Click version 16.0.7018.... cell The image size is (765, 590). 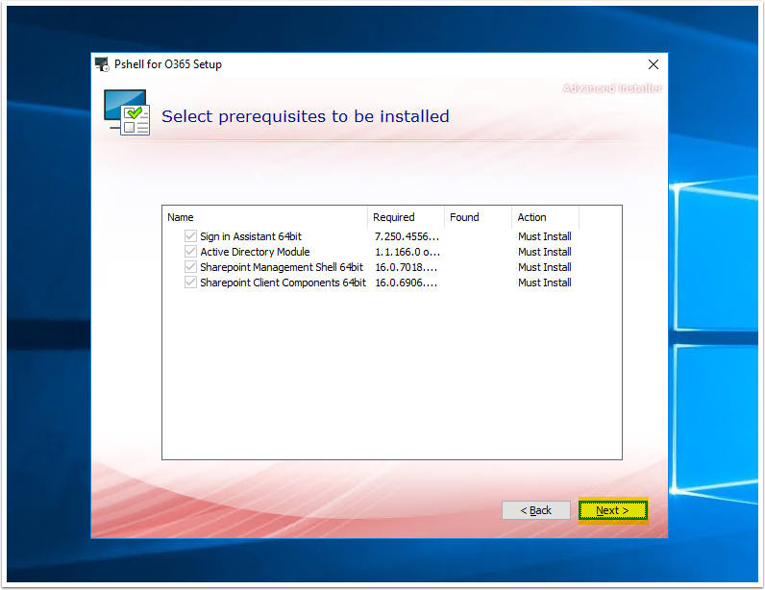(x=406, y=267)
